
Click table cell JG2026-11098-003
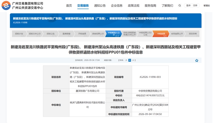pos(150,77)
